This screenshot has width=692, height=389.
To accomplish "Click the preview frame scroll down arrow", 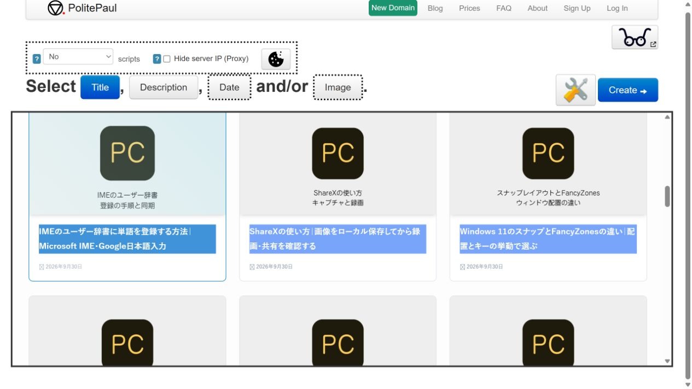I will tap(667, 361).
